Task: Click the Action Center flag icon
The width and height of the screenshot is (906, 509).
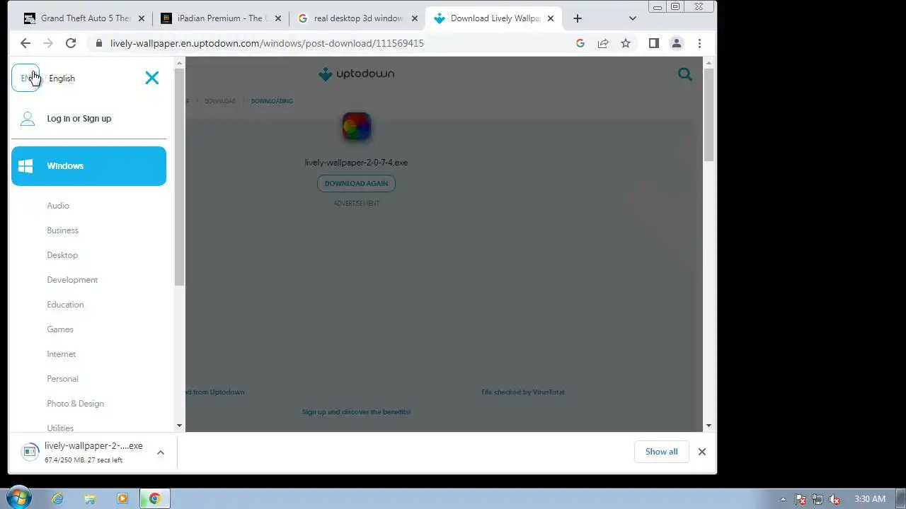Action: click(801, 499)
